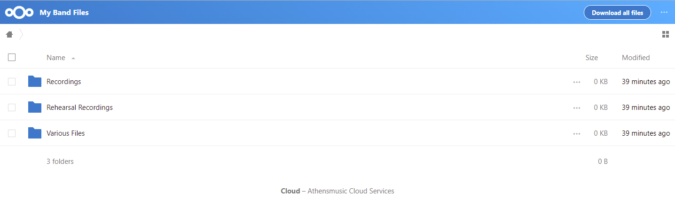Switch to grid view layout
The image size is (675, 200).
coord(665,34)
